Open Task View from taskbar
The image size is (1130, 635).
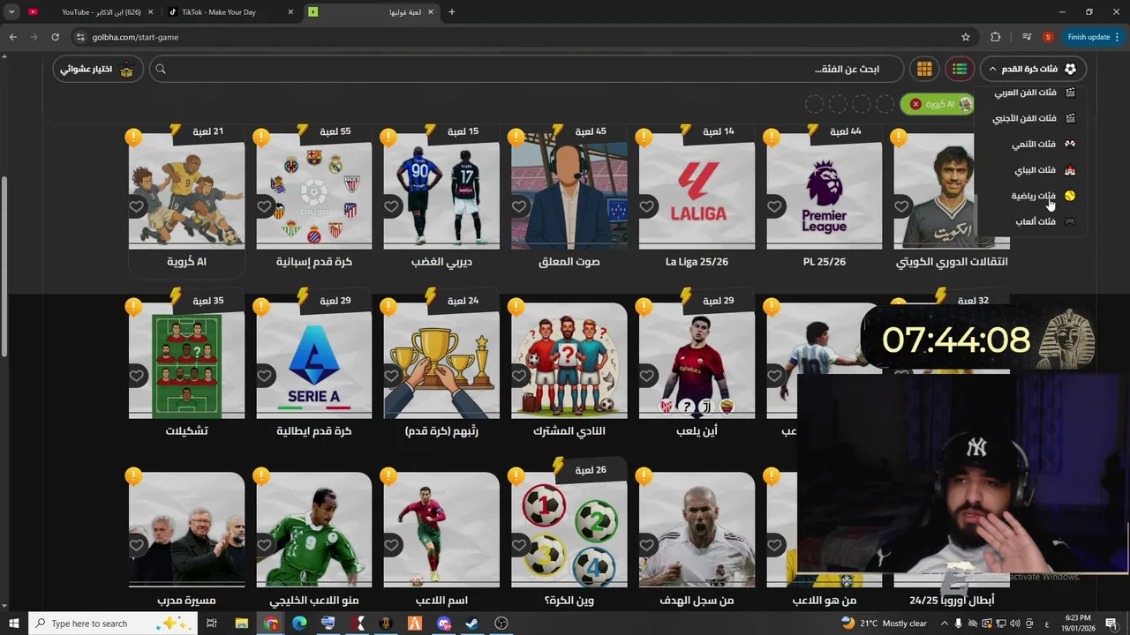tap(212, 624)
